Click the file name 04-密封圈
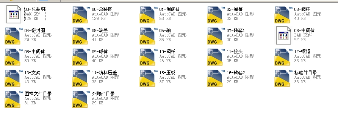Viewport: 338px width, 139px height. point(34,31)
